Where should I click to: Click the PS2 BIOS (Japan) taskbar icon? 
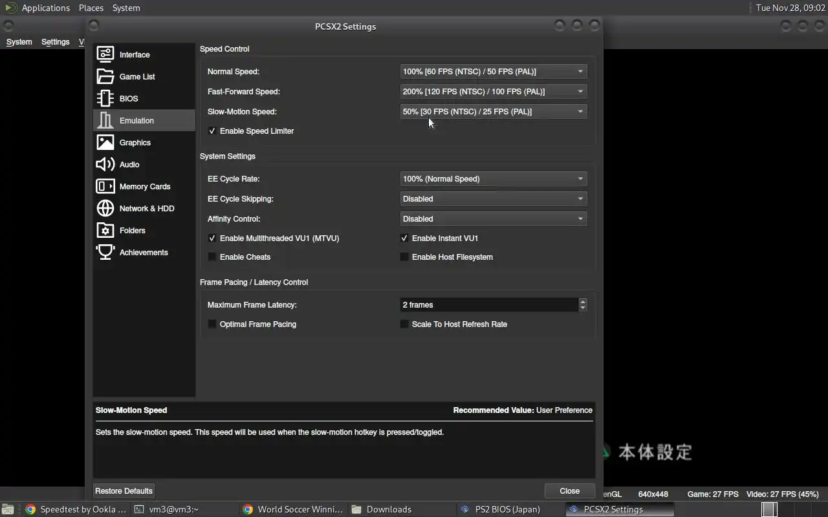pyautogui.click(x=464, y=509)
